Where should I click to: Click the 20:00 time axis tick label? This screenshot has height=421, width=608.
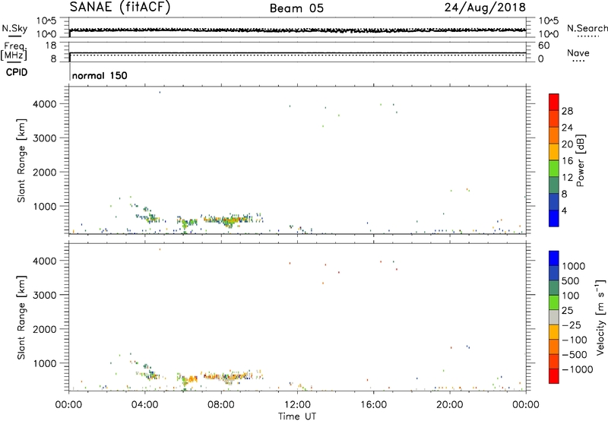[x=450, y=405]
